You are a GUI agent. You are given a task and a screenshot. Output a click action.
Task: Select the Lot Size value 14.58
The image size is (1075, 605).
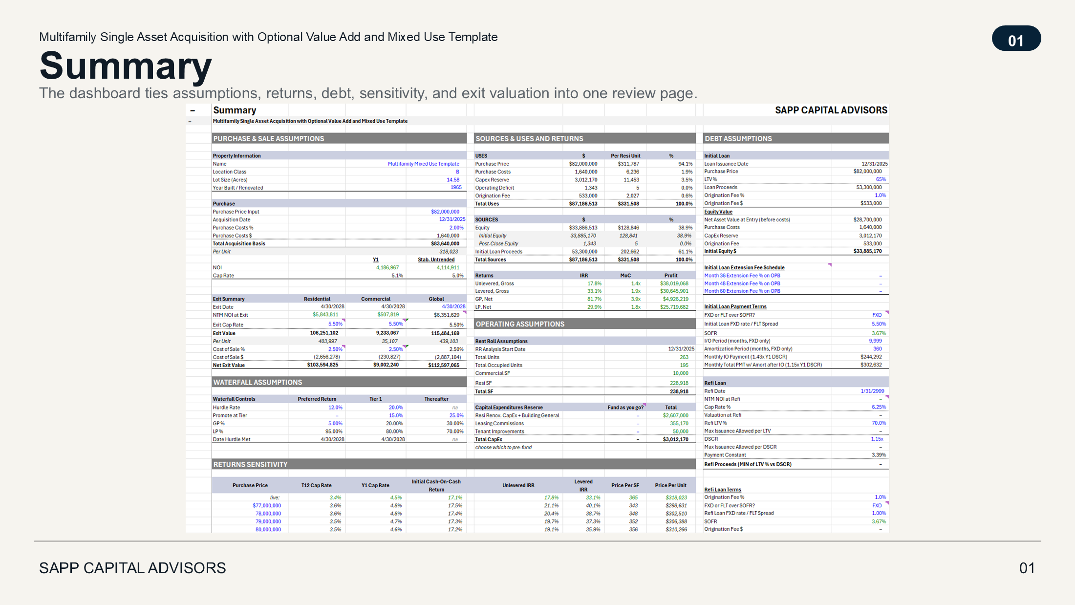coord(453,180)
